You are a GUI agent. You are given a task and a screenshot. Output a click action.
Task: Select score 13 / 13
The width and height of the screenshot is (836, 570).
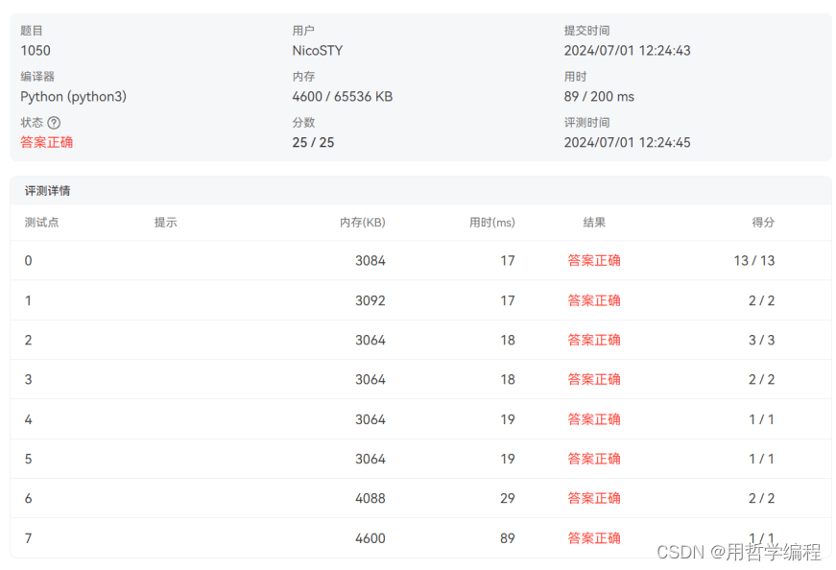[x=753, y=261]
